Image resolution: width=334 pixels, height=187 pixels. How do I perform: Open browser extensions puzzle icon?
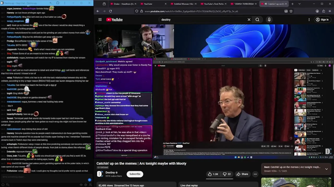[324, 11]
